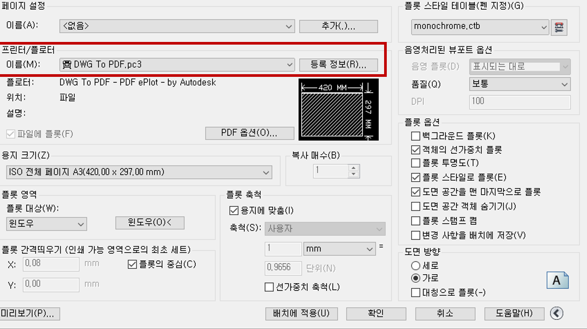Screen dimensions: 587x329
Task: Collapse dialog with the round arrow button
Action: (557, 313)
